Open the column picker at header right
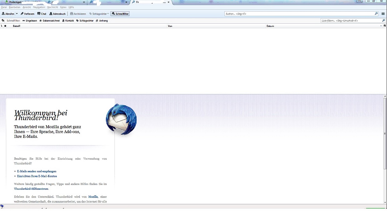The image size is (387, 215). 385,26
